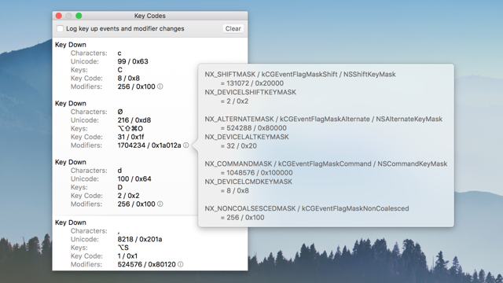Click value = 2 / 0x2 in popover
The width and height of the screenshot is (503, 283).
pyautogui.click(x=234, y=101)
